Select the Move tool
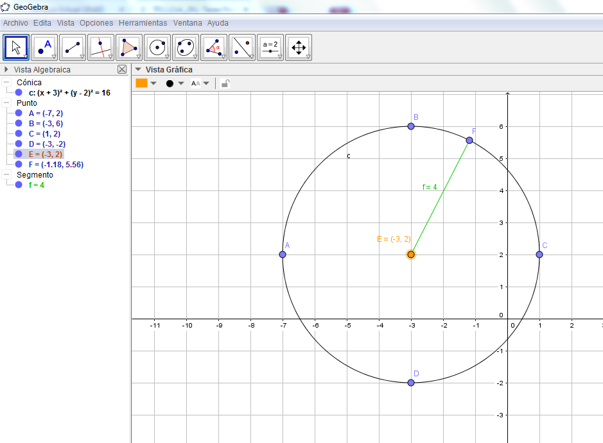This screenshot has height=443, width=603. (15, 47)
